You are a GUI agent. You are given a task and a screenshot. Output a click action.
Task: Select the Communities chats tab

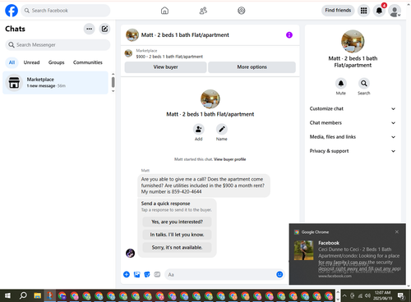[88, 62]
